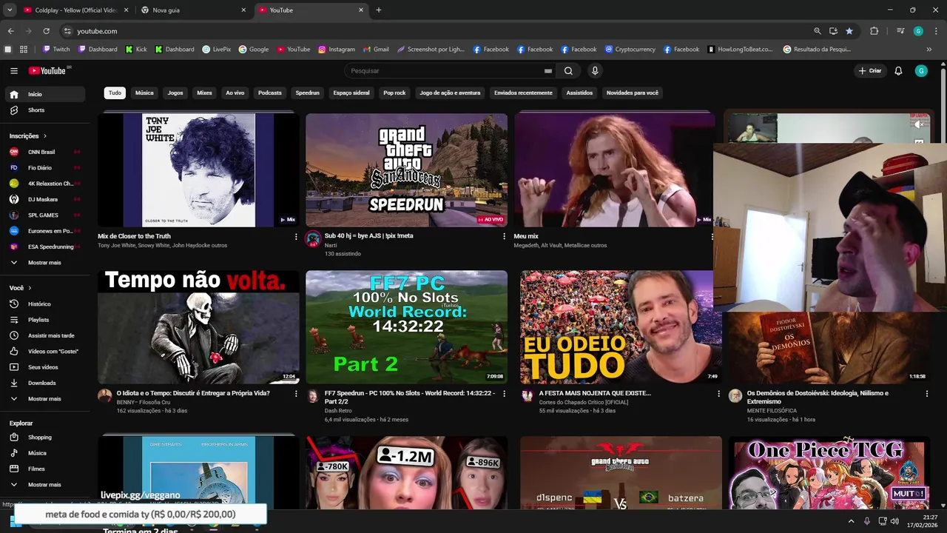Open the YouTube account avatar menu
This screenshot has width=947, height=533.
[921, 71]
